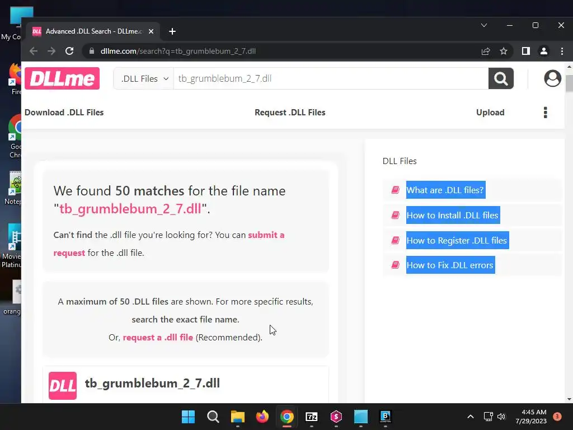The image size is (573, 430).
Task: Open 'What are .DLL files?' link
Action: point(445,190)
